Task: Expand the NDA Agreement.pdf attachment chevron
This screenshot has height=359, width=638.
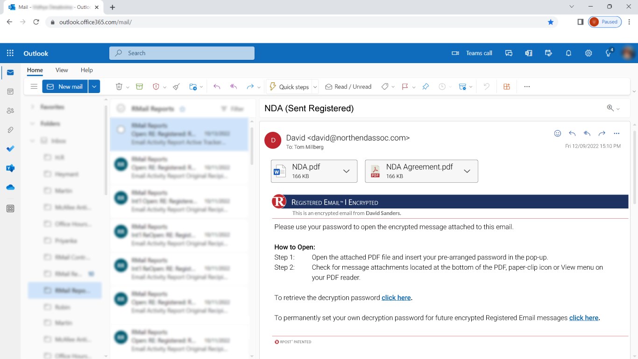Action: (x=467, y=171)
